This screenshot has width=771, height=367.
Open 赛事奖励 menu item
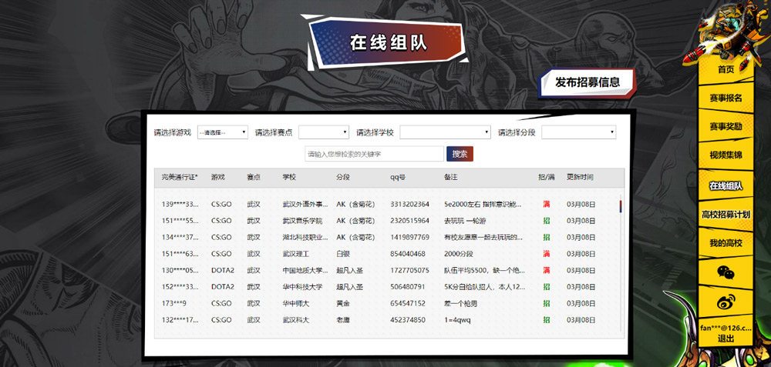point(726,127)
